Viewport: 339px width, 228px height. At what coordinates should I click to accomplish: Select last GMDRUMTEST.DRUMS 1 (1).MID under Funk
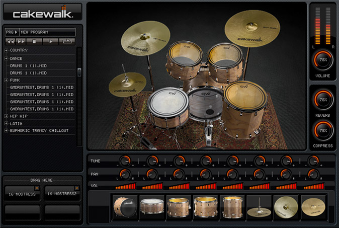(x=42, y=109)
